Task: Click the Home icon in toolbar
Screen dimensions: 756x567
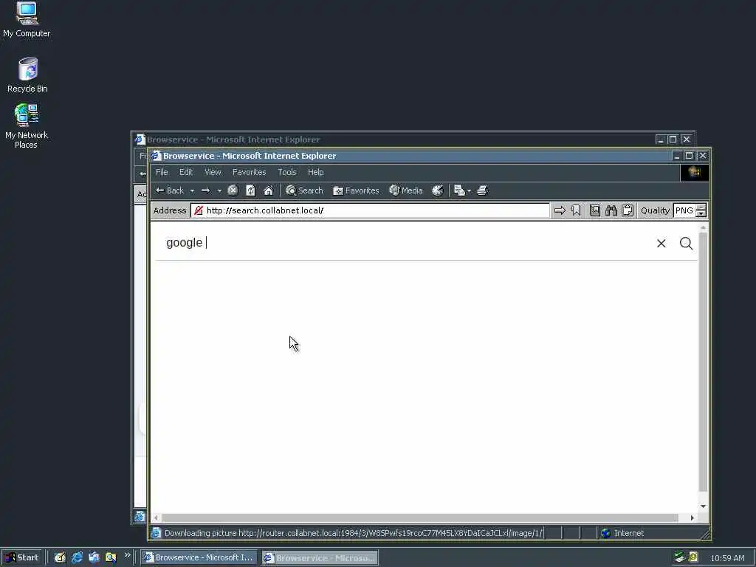Action: pos(269,190)
